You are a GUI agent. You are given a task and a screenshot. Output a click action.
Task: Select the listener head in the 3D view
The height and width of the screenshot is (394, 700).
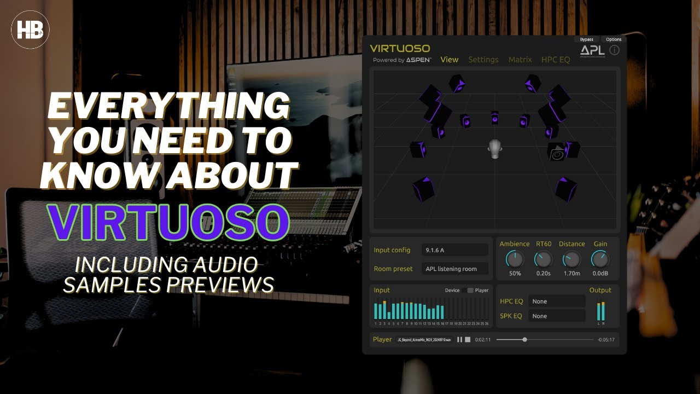495,148
